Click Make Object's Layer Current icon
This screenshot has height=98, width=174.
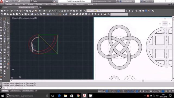tap(126, 11)
